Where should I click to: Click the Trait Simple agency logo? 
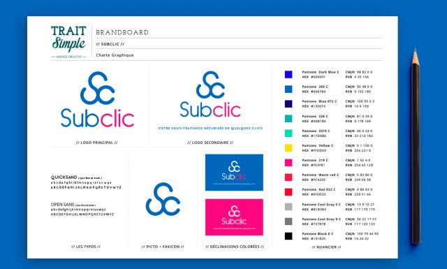(x=68, y=42)
